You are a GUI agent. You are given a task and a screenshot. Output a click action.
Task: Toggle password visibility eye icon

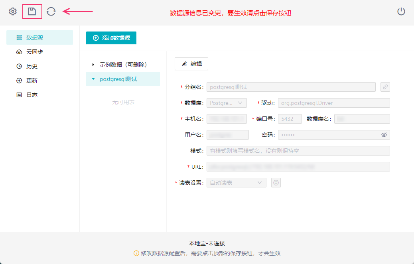coord(384,135)
